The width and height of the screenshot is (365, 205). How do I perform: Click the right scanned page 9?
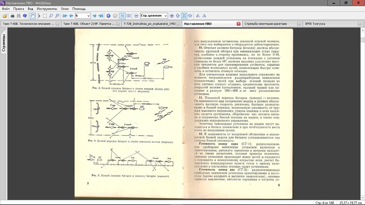(238, 113)
